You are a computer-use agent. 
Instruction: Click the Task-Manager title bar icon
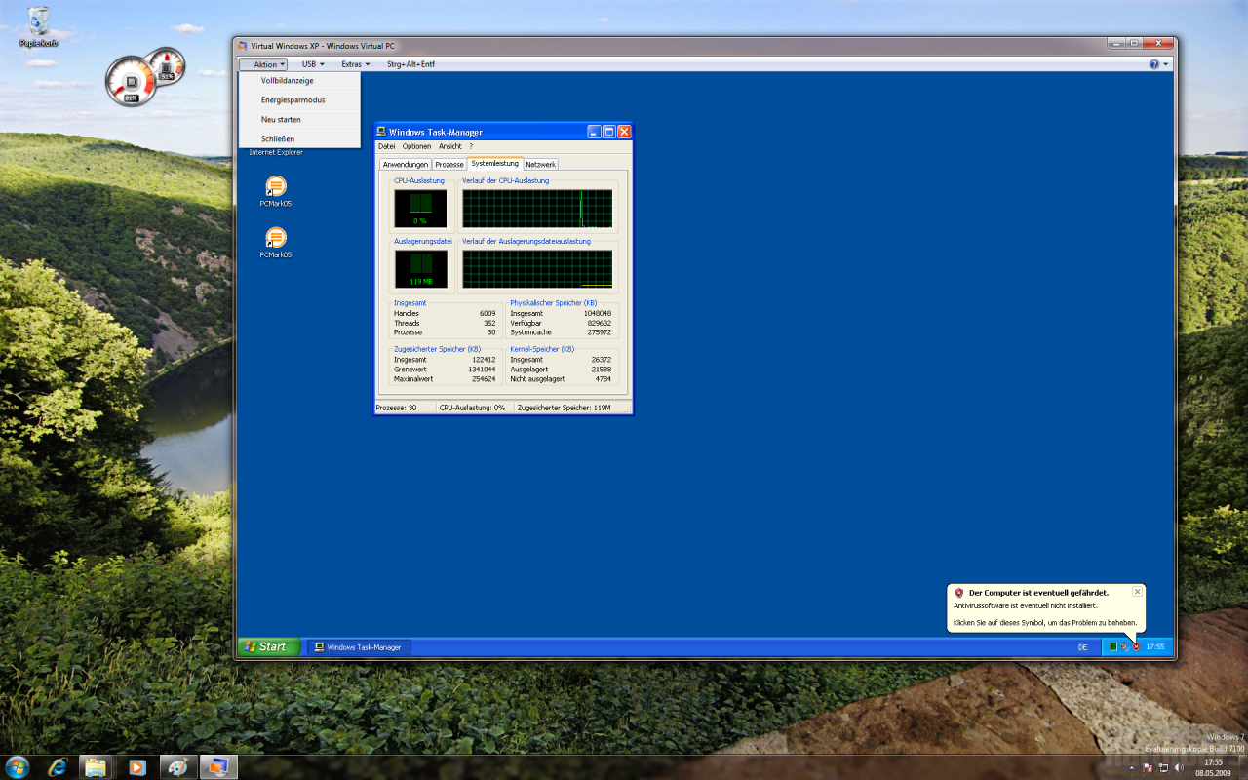pyautogui.click(x=381, y=132)
